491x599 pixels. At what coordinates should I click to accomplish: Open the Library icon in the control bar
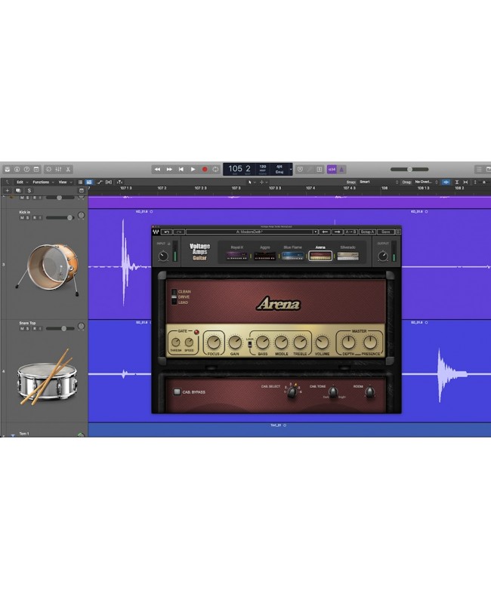7,169
